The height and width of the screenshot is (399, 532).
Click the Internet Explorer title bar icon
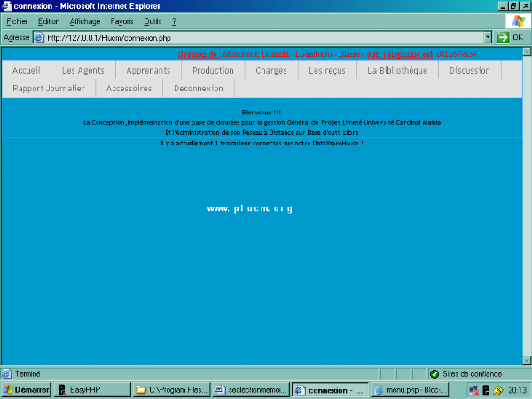6,6
